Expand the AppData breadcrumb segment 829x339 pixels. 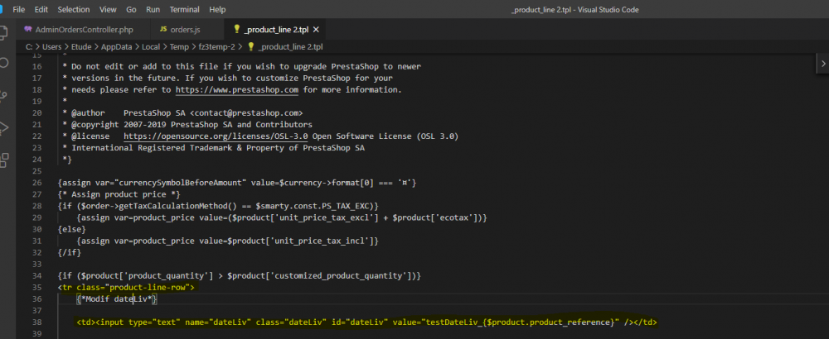[116, 47]
